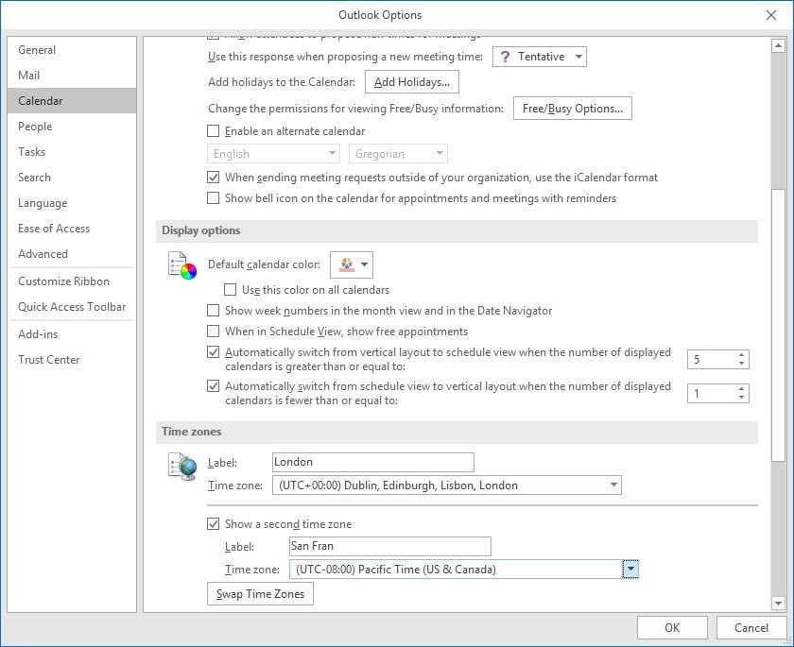The width and height of the screenshot is (794, 647).
Task: Click the San Fran label text field
Action: [389, 546]
